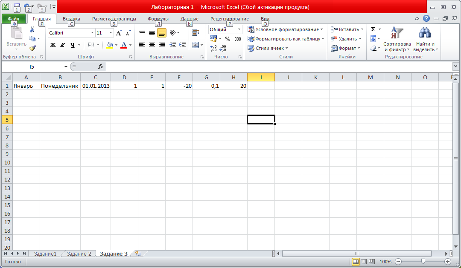This screenshot has width=461, height=268.
Task: Switch to Разметка страницы tab
Action: coord(114,19)
